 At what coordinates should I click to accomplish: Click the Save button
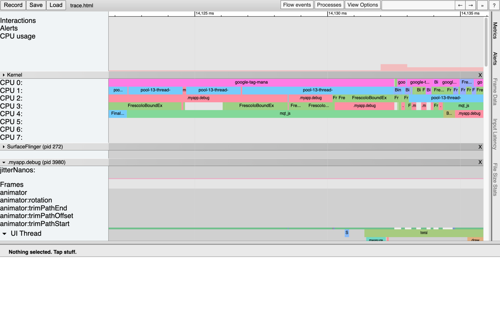point(36,5)
